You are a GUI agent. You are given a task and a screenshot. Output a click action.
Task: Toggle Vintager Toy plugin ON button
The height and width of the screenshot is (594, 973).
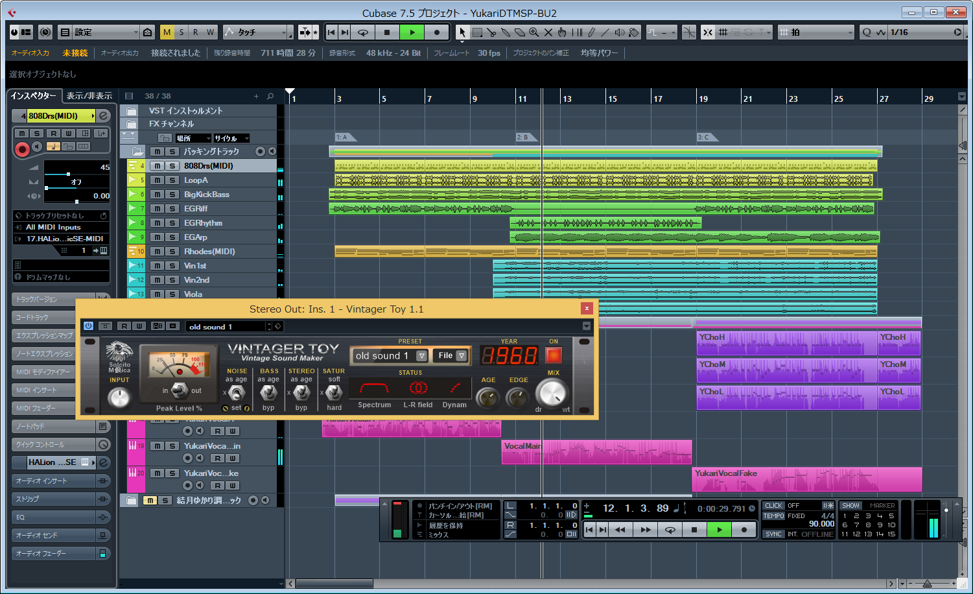554,355
